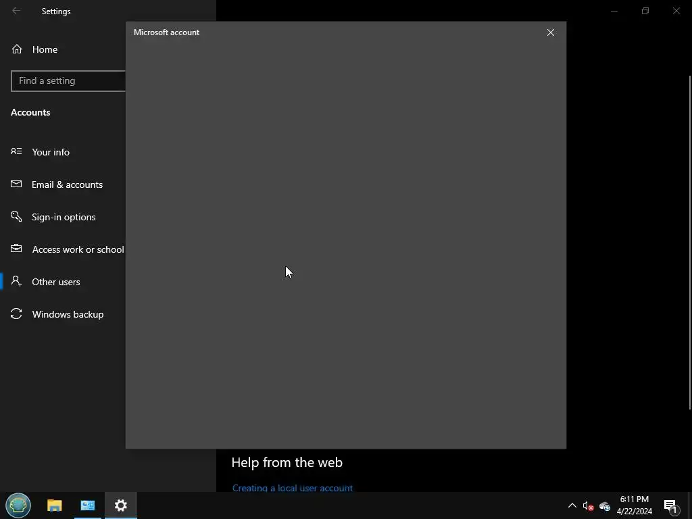This screenshot has width=692, height=519.
Task: Open the Start button on taskbar
Action: (18, 505)
